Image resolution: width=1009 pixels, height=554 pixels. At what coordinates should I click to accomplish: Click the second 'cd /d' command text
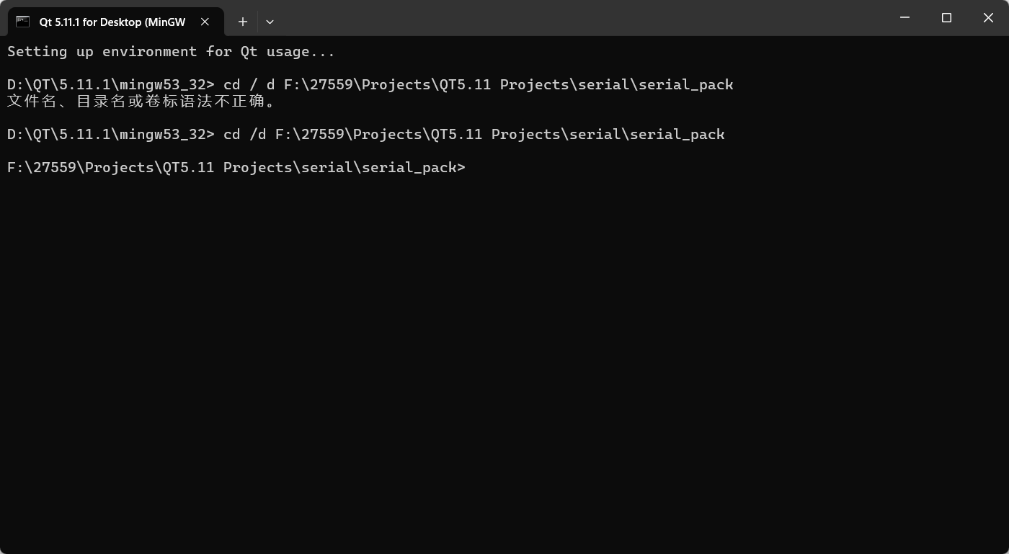[x=245, y=134]
